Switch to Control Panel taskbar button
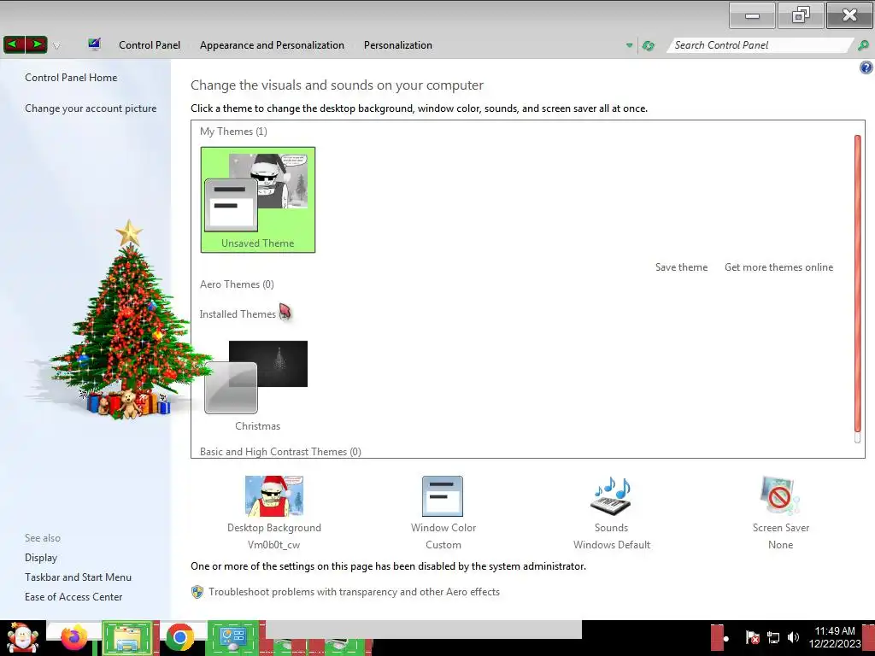Screen dimensions: 875x656 232,638
